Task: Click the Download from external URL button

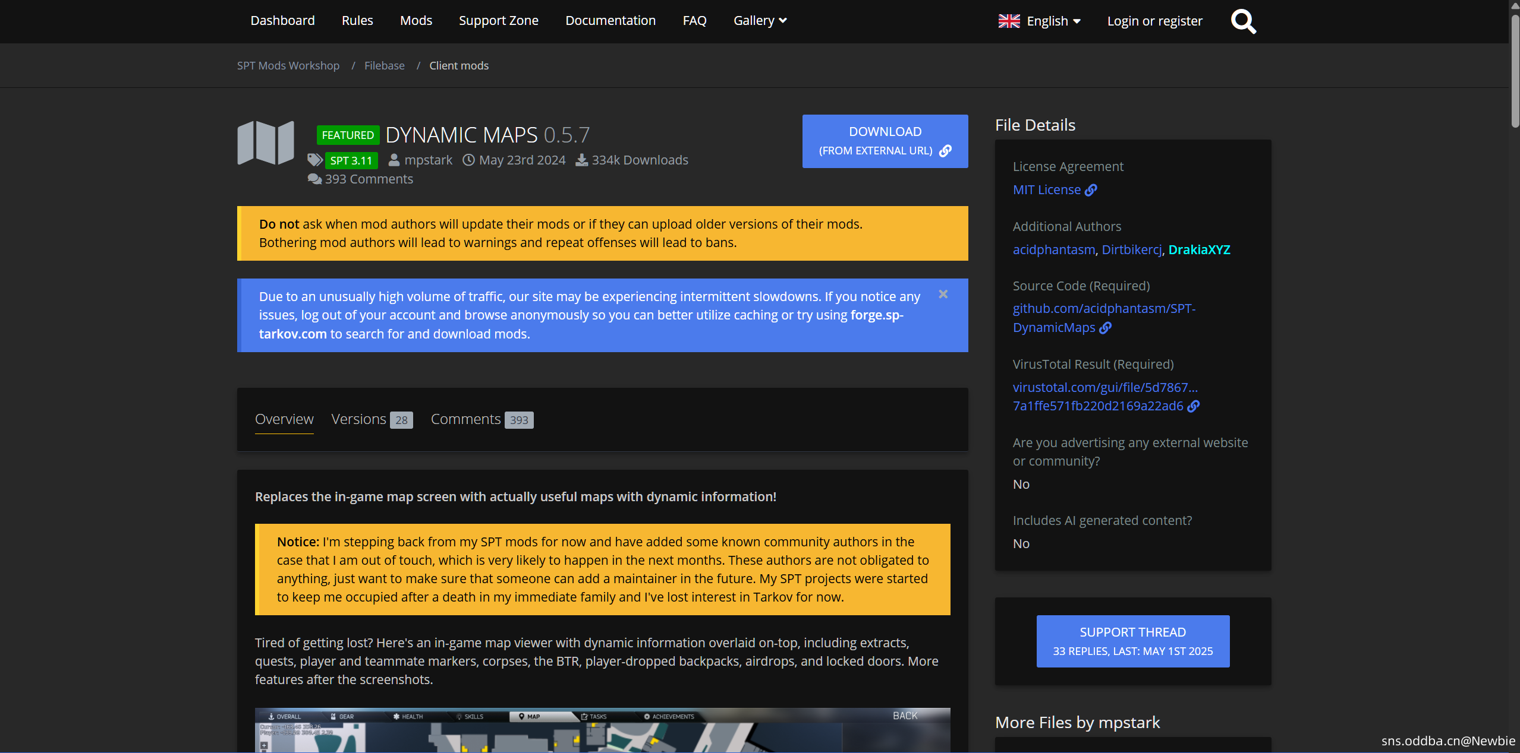Action: pos(885,141)
